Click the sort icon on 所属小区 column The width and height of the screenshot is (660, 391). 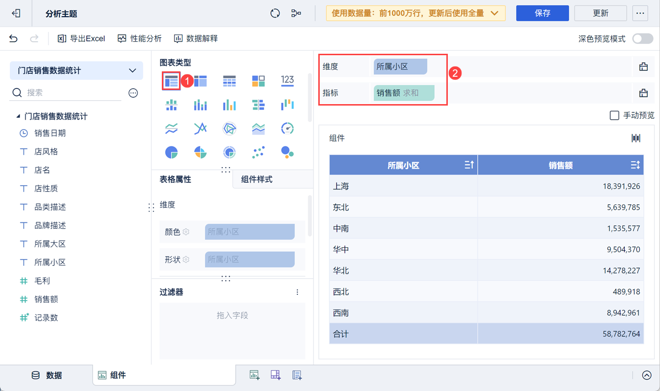[x=469, y=165]
